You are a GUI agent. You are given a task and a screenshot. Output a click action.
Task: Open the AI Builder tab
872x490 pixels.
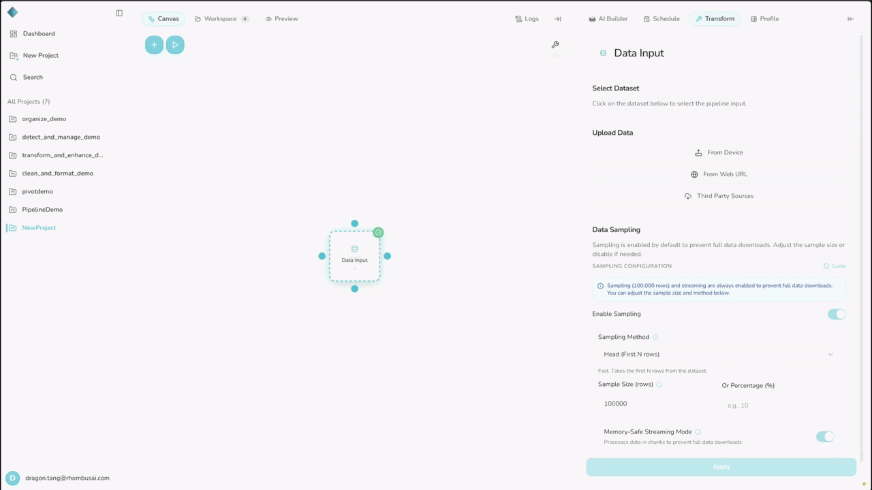(x=608, y=19)
